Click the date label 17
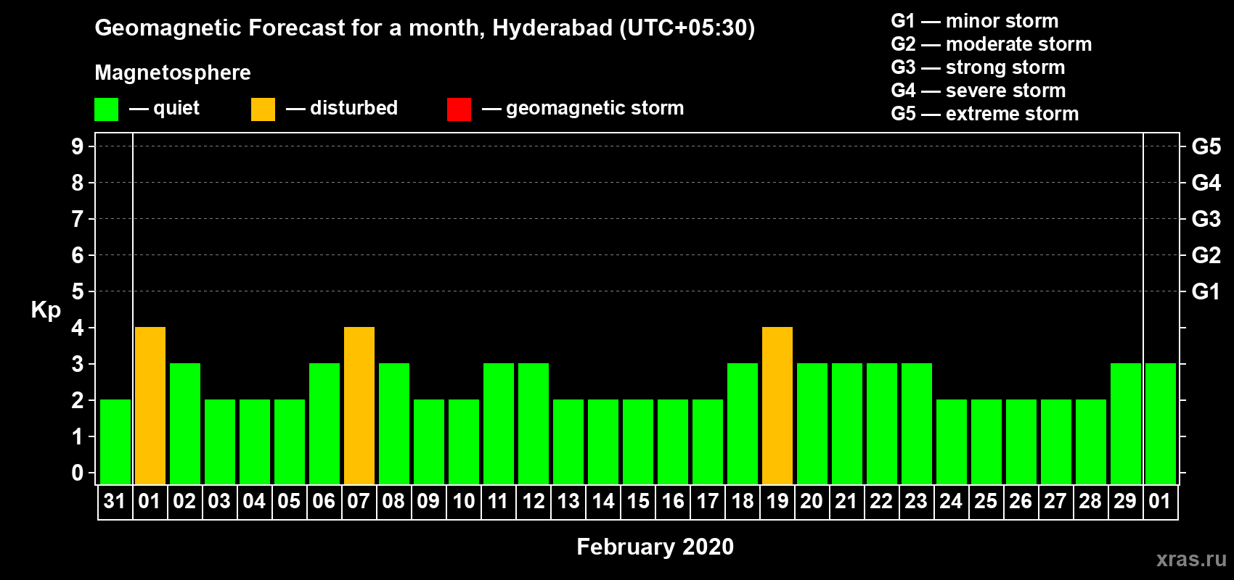This screenshot has height=580, width=1234. [x=707, y=501]
